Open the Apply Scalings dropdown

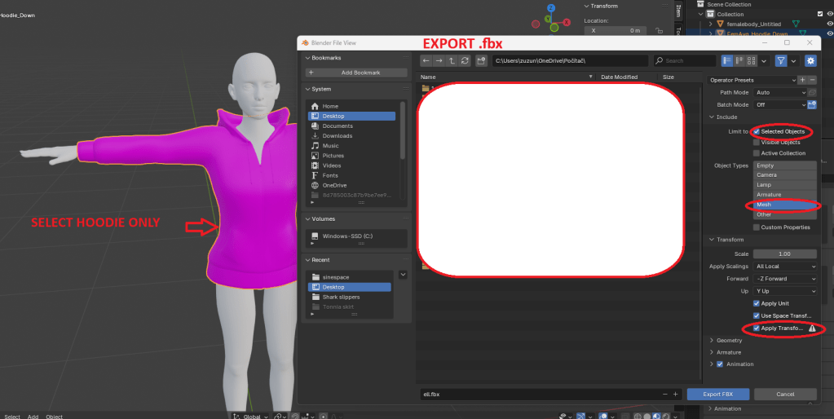(x=785, y=267)
